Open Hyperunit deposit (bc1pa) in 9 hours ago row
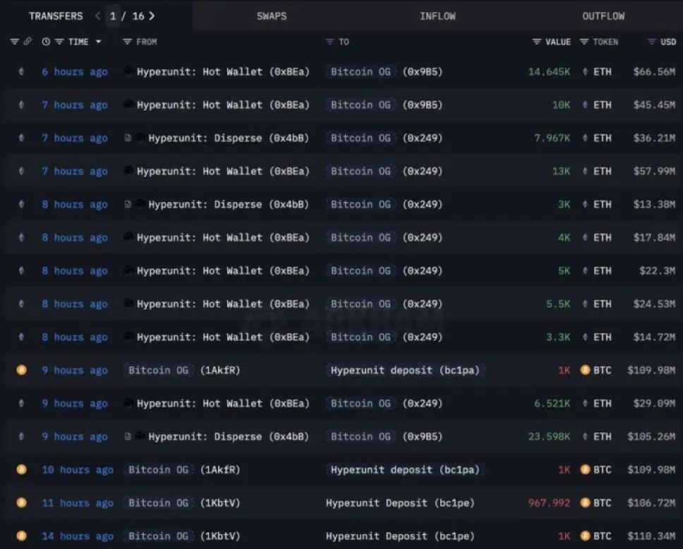Image resolution: width=683 pixels, height=549 pixels. [x=405, y=370]
